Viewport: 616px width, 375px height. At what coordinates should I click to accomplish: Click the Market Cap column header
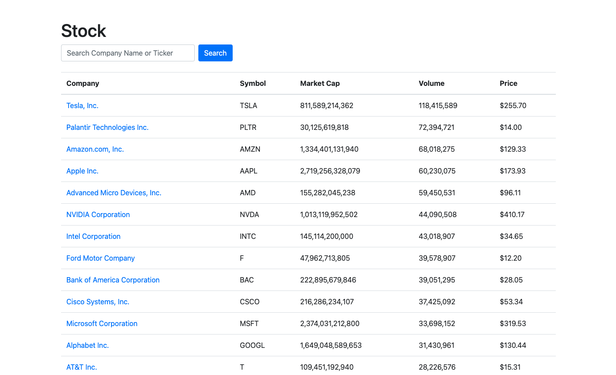coord(320,83)
